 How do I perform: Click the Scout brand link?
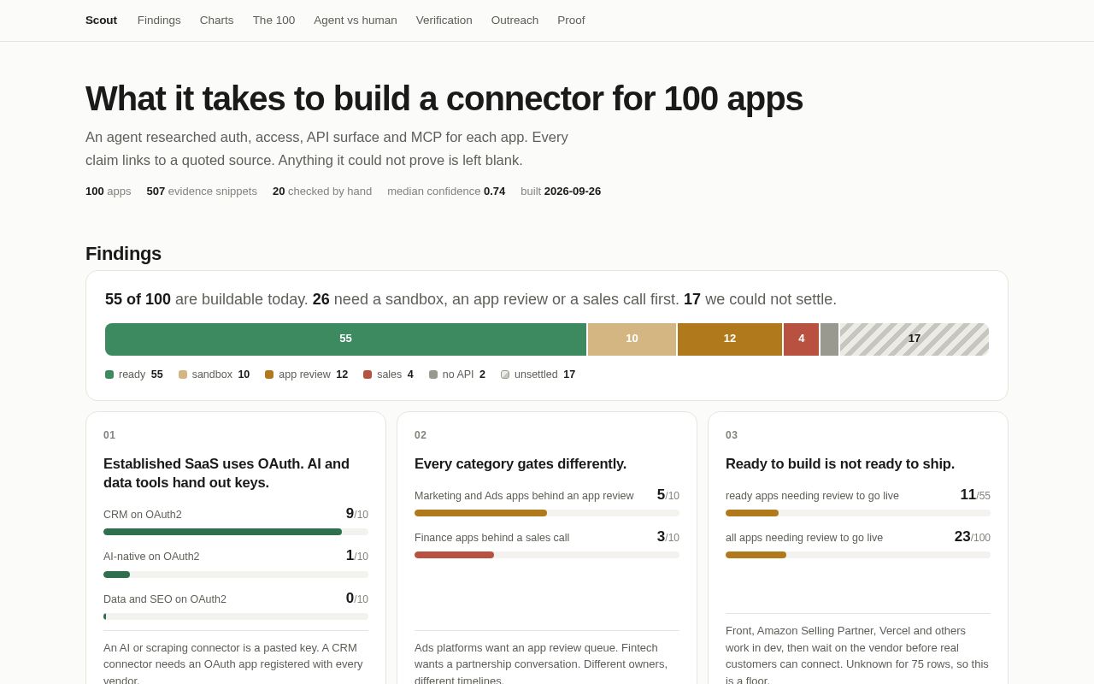[x=101, y=21]
